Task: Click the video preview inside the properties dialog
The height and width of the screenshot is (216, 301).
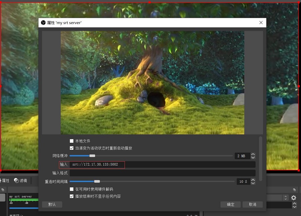Action: tap(152, 83)
